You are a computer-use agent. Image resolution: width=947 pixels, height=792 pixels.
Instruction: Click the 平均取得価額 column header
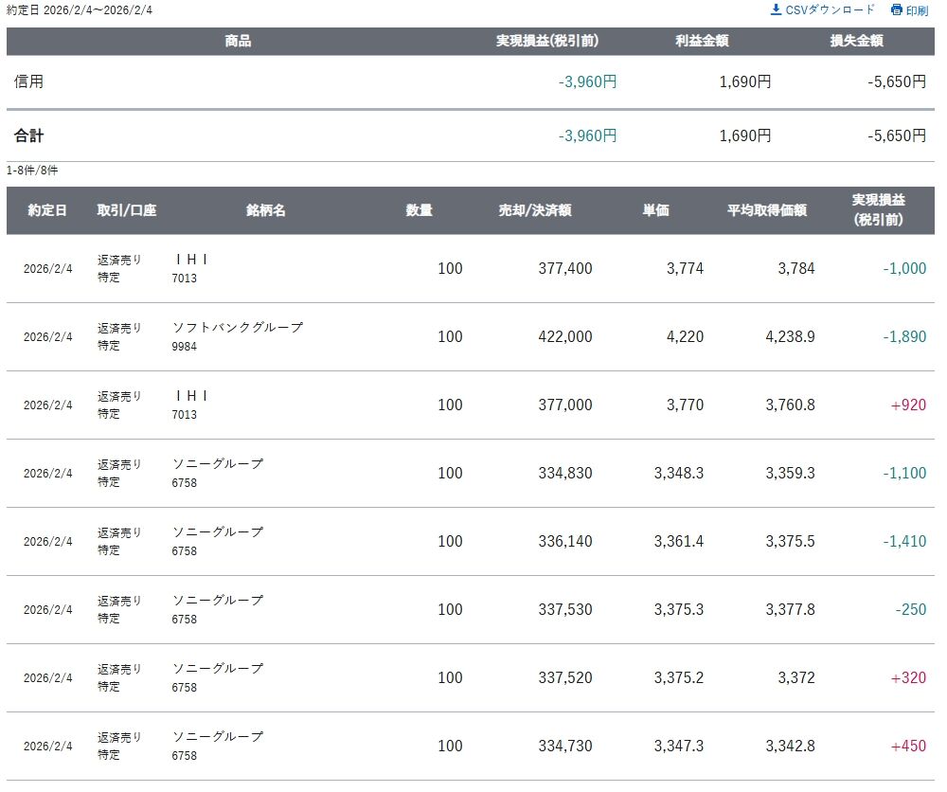click(766, 210)
